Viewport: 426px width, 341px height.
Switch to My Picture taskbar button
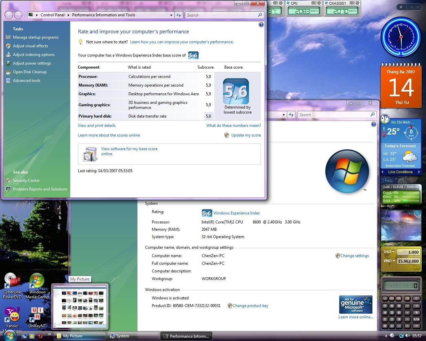pyautogui.click(x=80, y=336)
